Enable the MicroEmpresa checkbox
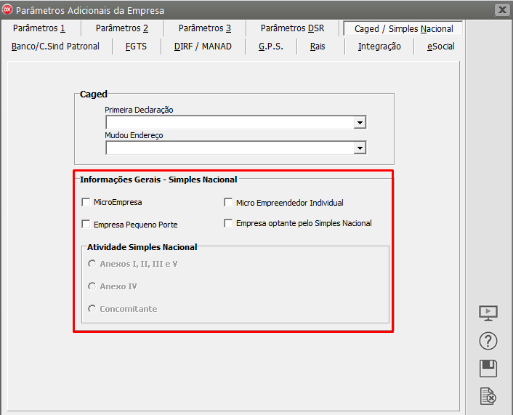Screen dimensions: 513x415 [86, 202]
